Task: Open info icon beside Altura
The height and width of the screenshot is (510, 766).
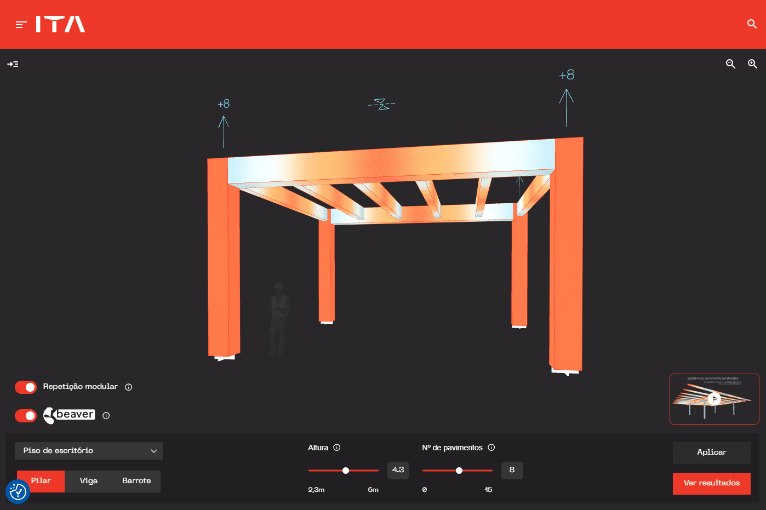Action: click(337, 448)
